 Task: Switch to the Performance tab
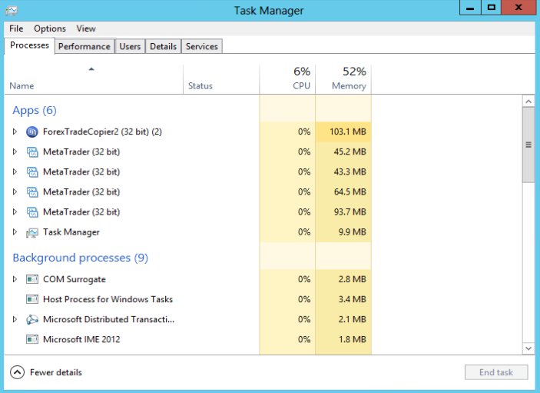click(x=84, y=47)
